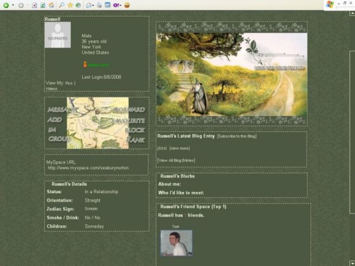Click the Stop page loading icon
Screen dimensions: 355x266
(x=34, y=6)
